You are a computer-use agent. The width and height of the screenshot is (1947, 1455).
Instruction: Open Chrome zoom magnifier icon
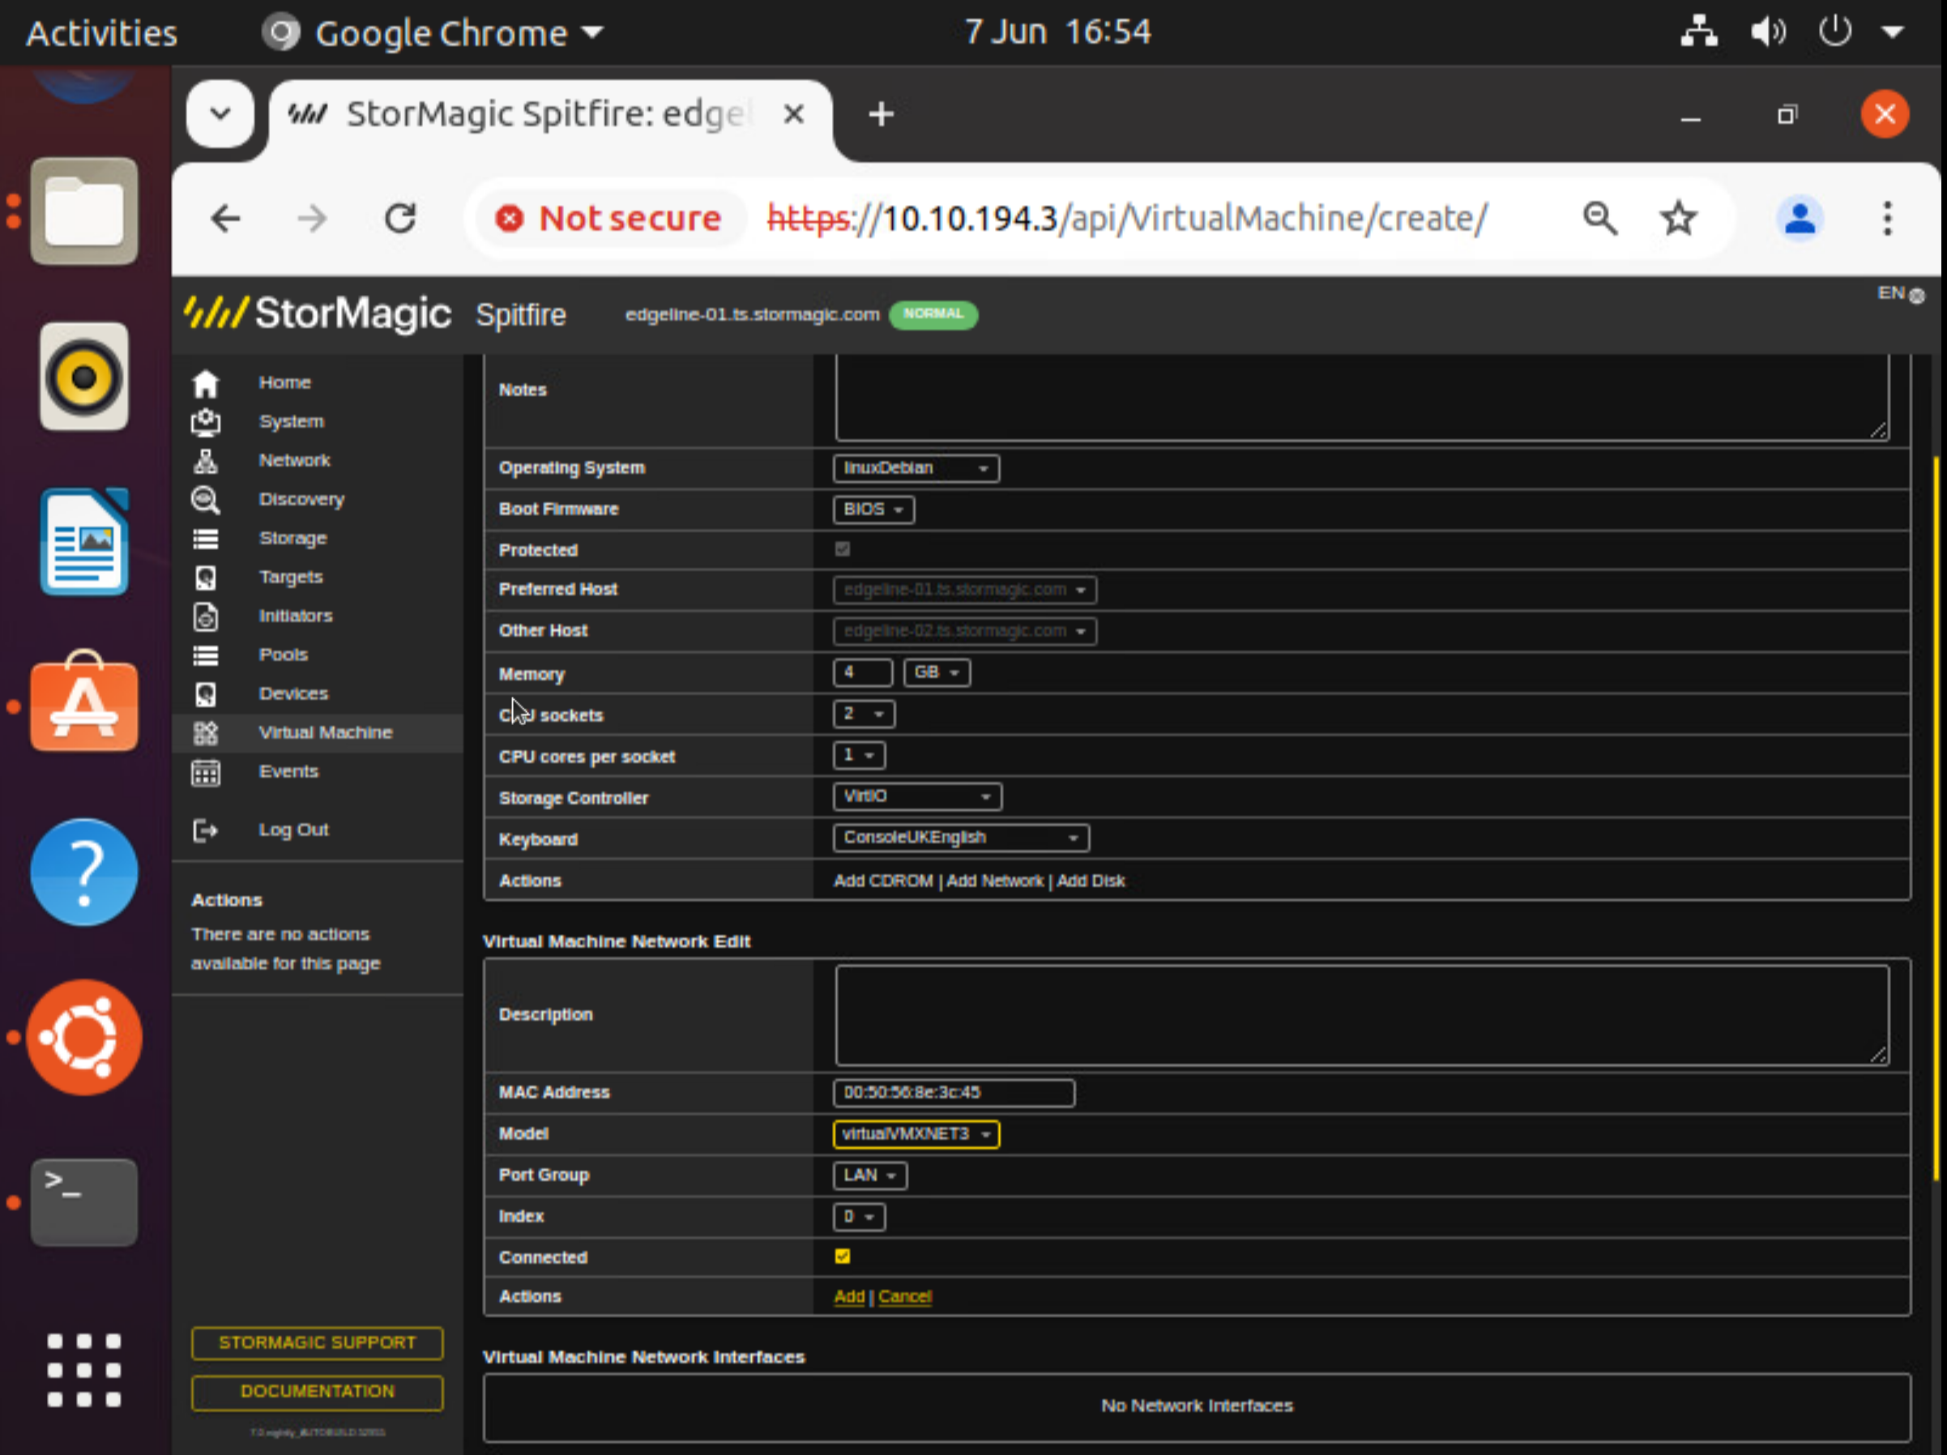pos(1599,218)
